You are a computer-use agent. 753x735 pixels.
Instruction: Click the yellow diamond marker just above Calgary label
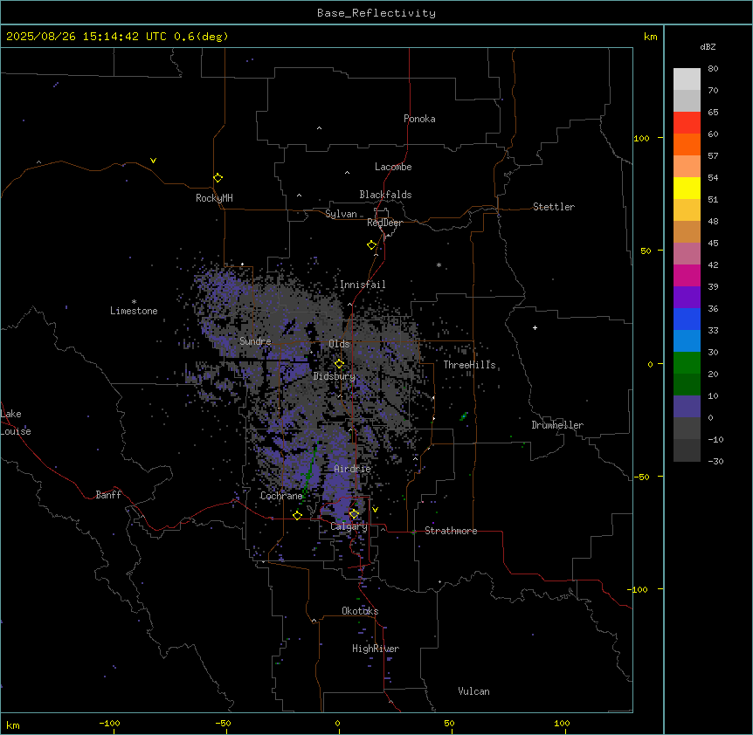tap(354, 514)
